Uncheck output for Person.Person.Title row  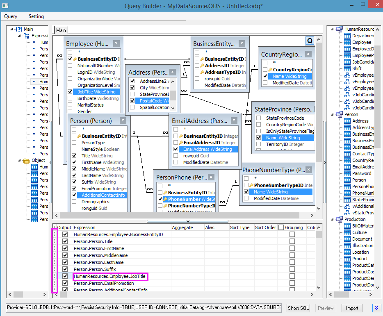(65, 241)
